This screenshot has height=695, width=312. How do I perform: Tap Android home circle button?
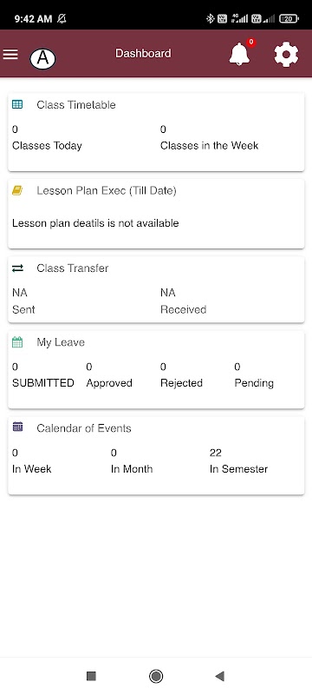155,676
